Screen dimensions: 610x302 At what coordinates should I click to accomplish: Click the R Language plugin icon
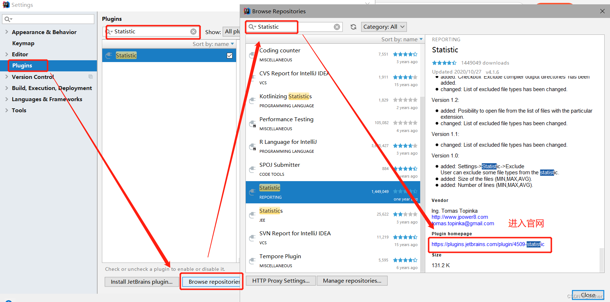click(252, 146)
